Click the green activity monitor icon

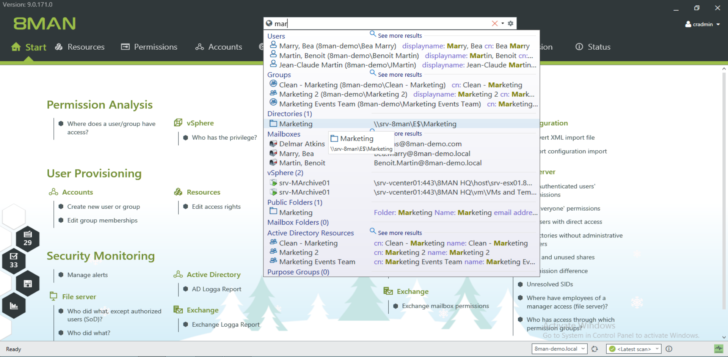719,349
